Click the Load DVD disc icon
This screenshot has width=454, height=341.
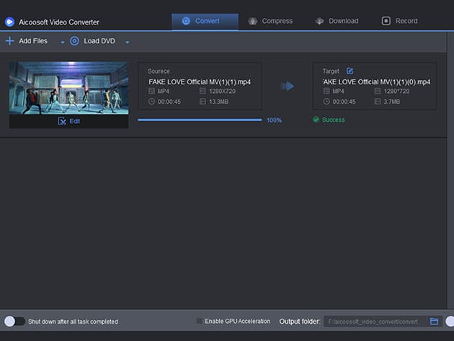[x=74, y=41]
